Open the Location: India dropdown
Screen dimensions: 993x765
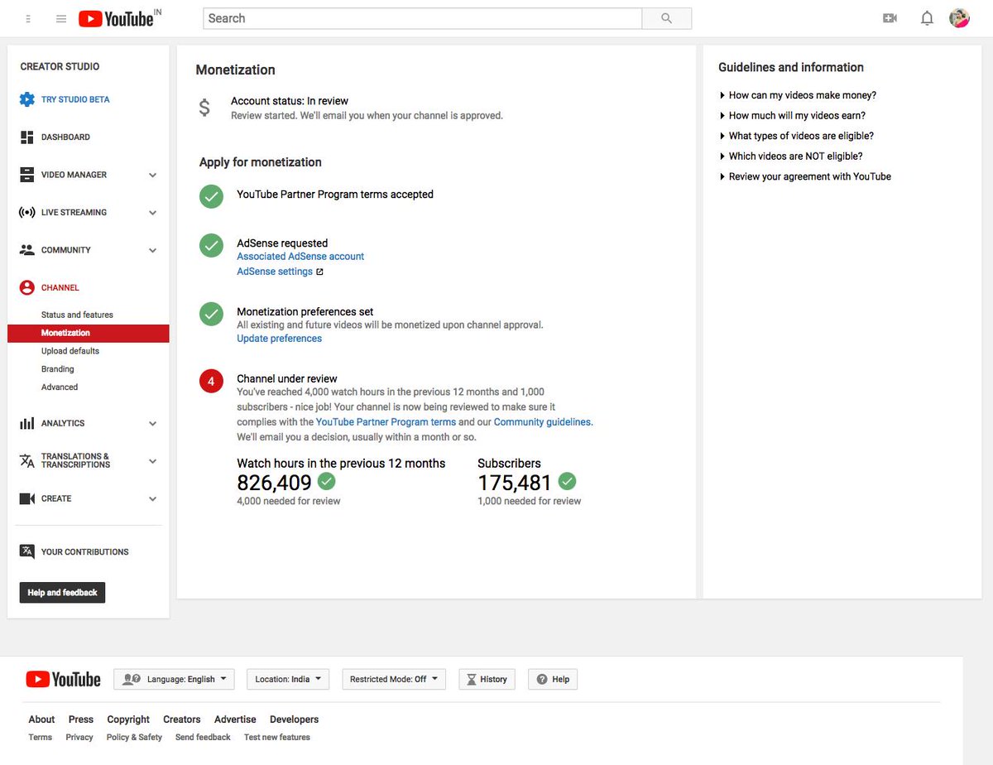(288, 679)
